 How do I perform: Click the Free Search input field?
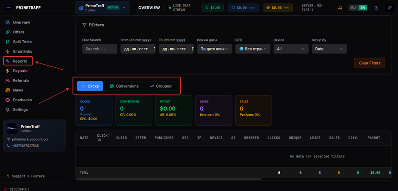[99, 49]
